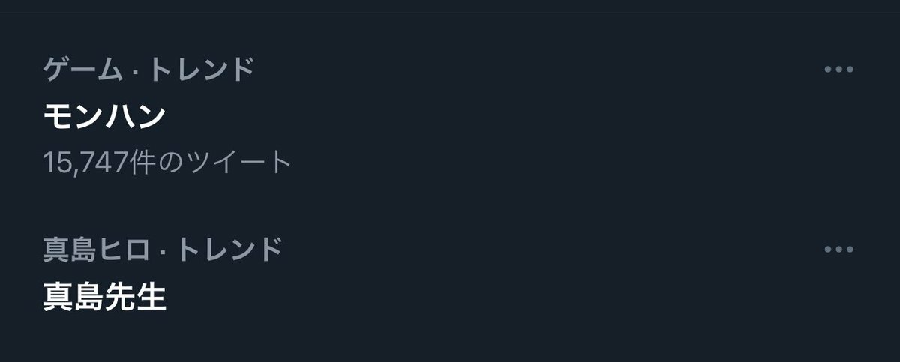Click the 先生 characters in 真島先生

135,297
